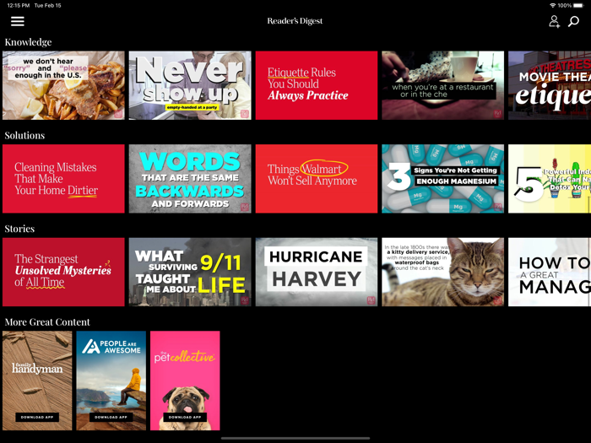Tap the add account profile icon
This screenshot has height=443, width=591.
(x=554, y=21)
